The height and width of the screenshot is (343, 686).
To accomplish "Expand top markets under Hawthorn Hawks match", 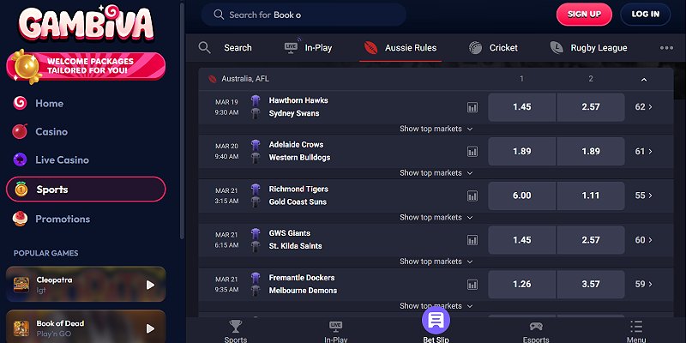I will click(x=436, y=129).
